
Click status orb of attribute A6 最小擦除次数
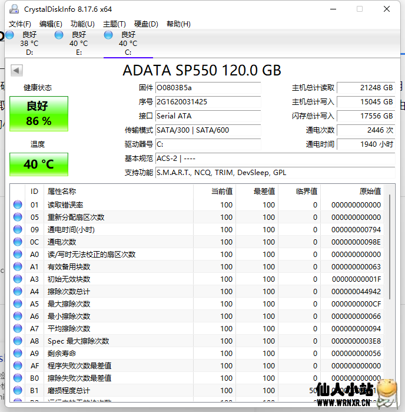point(18,316)
